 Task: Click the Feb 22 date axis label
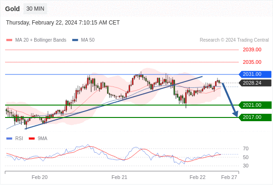coord(198,177)
